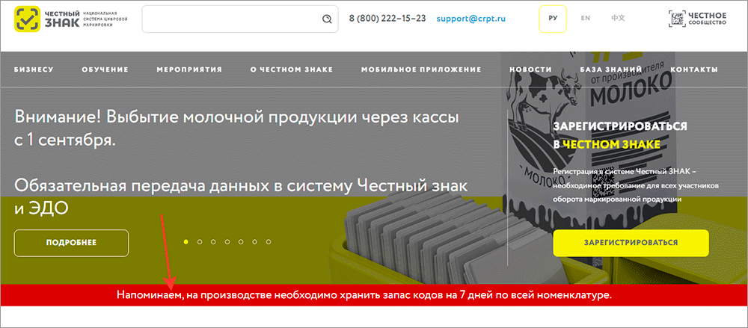The width and height of the screenshot is (748, 328).
Task: Switch language to 中文
Action: (x=619, y=18)
